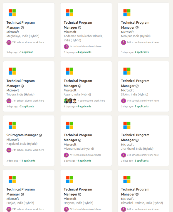Click the Microsoft logo on the Assam job card
The width and height of the screenshot is (173, 212).
pyautogui.click(x=70, y=71)
